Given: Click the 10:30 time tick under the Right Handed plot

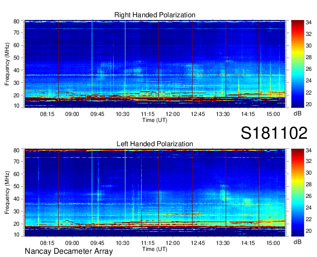Looking at the screenshot, I should [x=123, y=114].
